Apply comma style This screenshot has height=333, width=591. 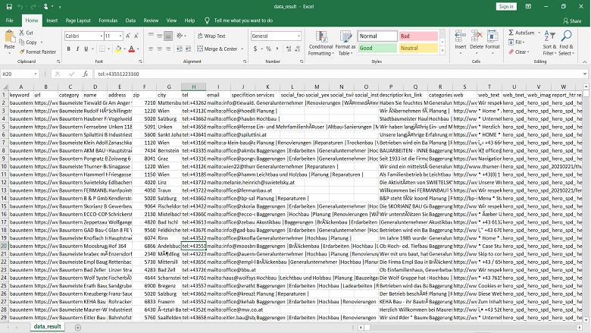click(277, 49)
